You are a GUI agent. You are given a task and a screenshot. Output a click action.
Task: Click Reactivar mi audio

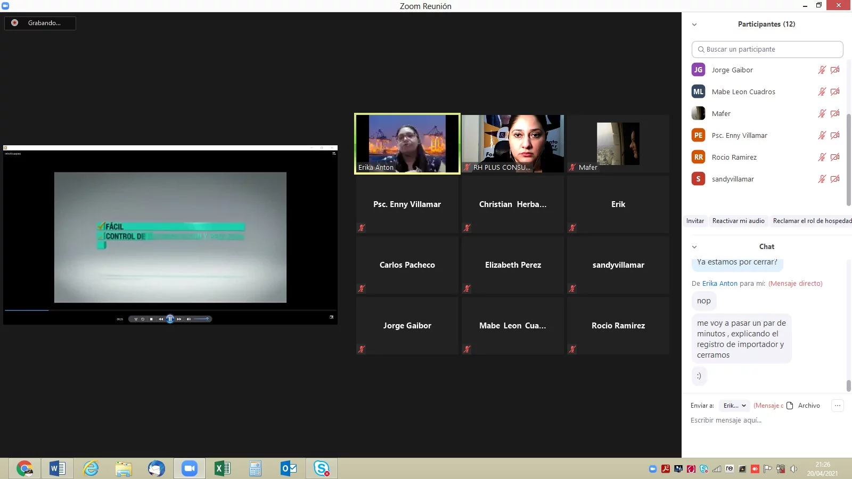point(738,221)
